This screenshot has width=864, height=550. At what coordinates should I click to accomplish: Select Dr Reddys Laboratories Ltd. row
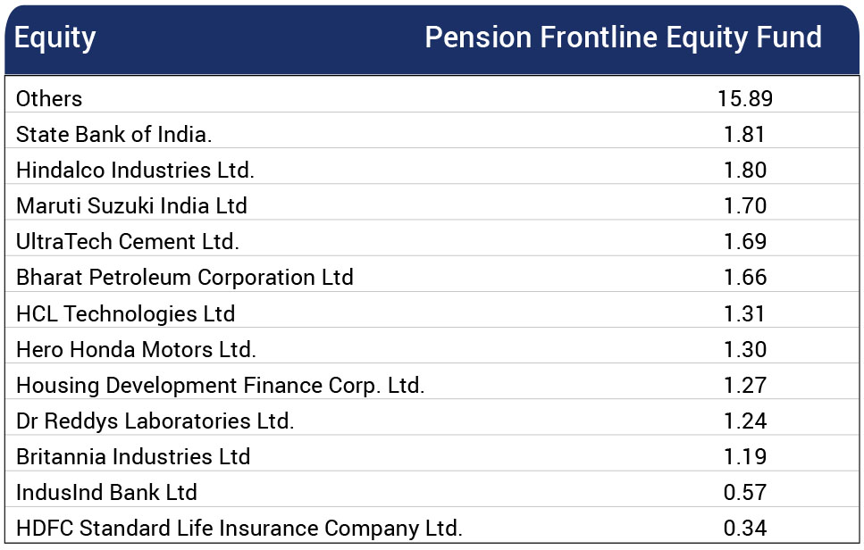tap(432, 421)
